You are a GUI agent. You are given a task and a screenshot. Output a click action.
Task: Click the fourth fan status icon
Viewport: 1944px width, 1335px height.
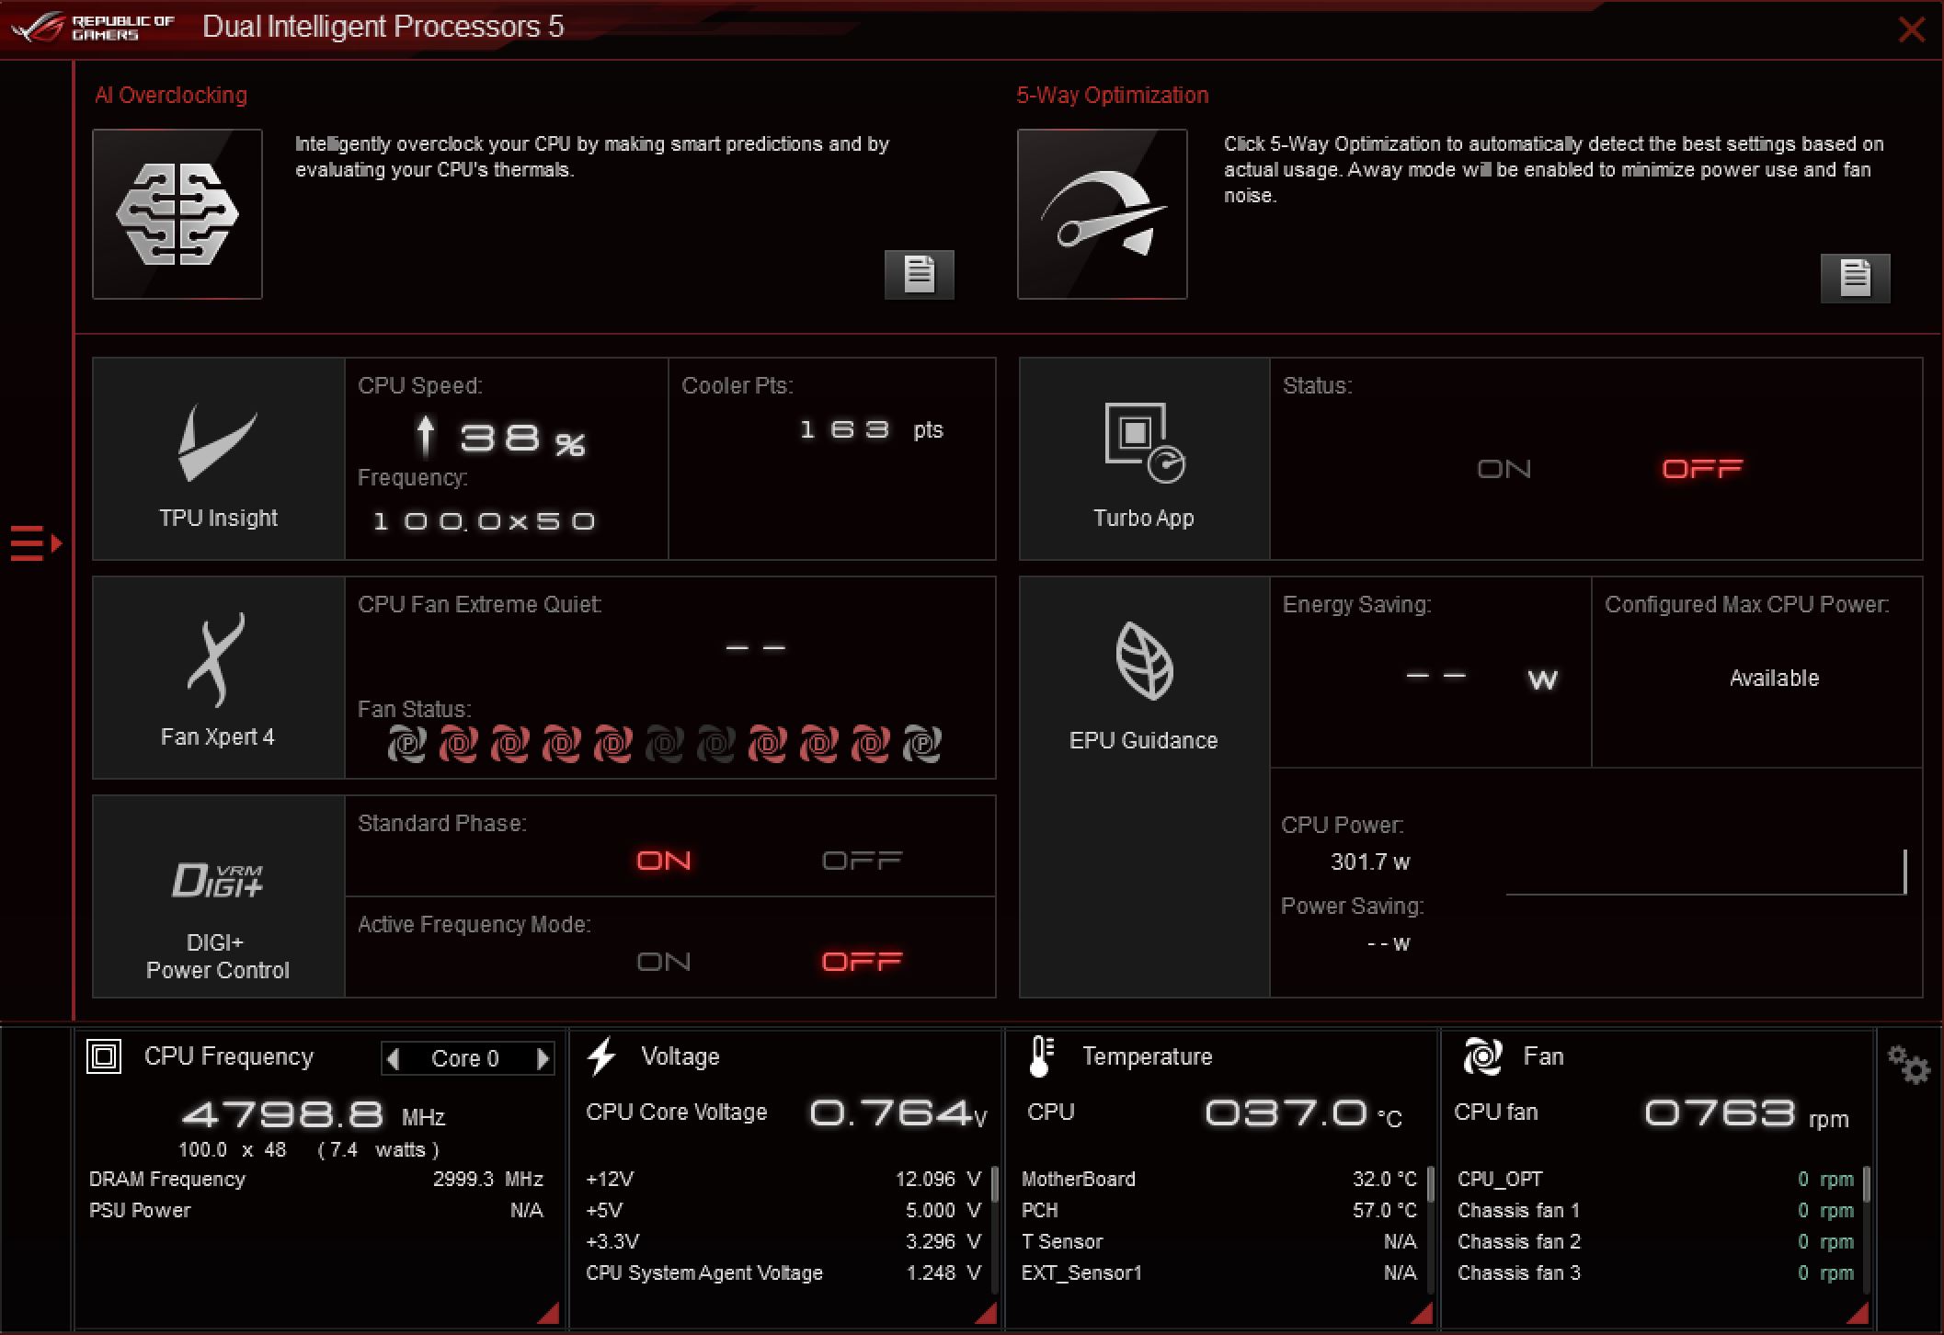(561, 744)
